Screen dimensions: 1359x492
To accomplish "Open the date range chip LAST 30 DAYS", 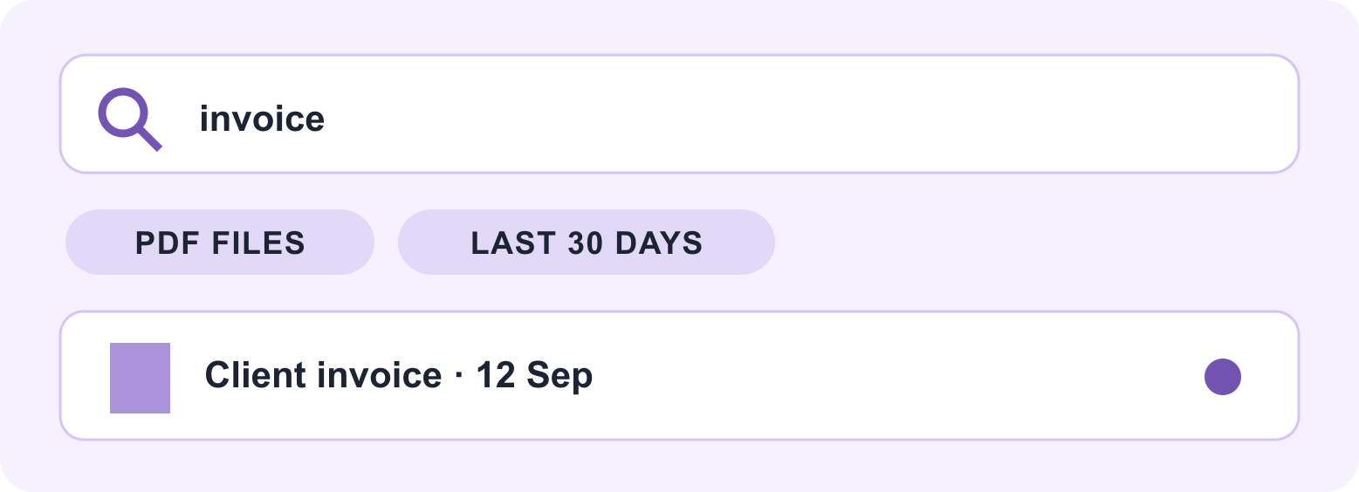I will pos(587,243).
